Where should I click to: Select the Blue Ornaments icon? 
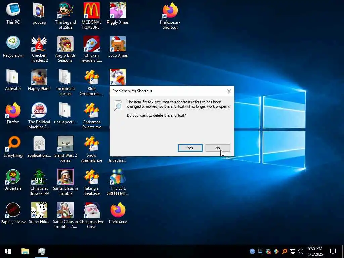click(x=91, y=83)
